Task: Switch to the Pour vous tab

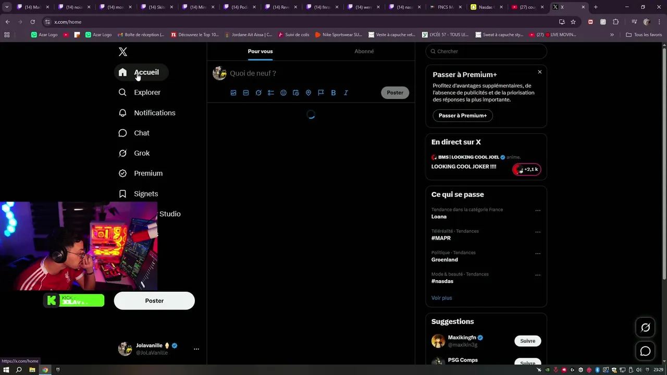Action: (x=260, y=51)
